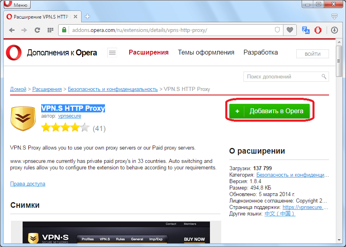Viewport: 346px width, 247px height.
Task: Reload the page with refresh icon
Action: [37, 30]
